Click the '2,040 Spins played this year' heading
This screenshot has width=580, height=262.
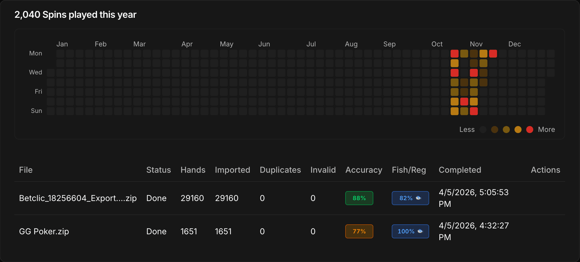coord(75,15)
